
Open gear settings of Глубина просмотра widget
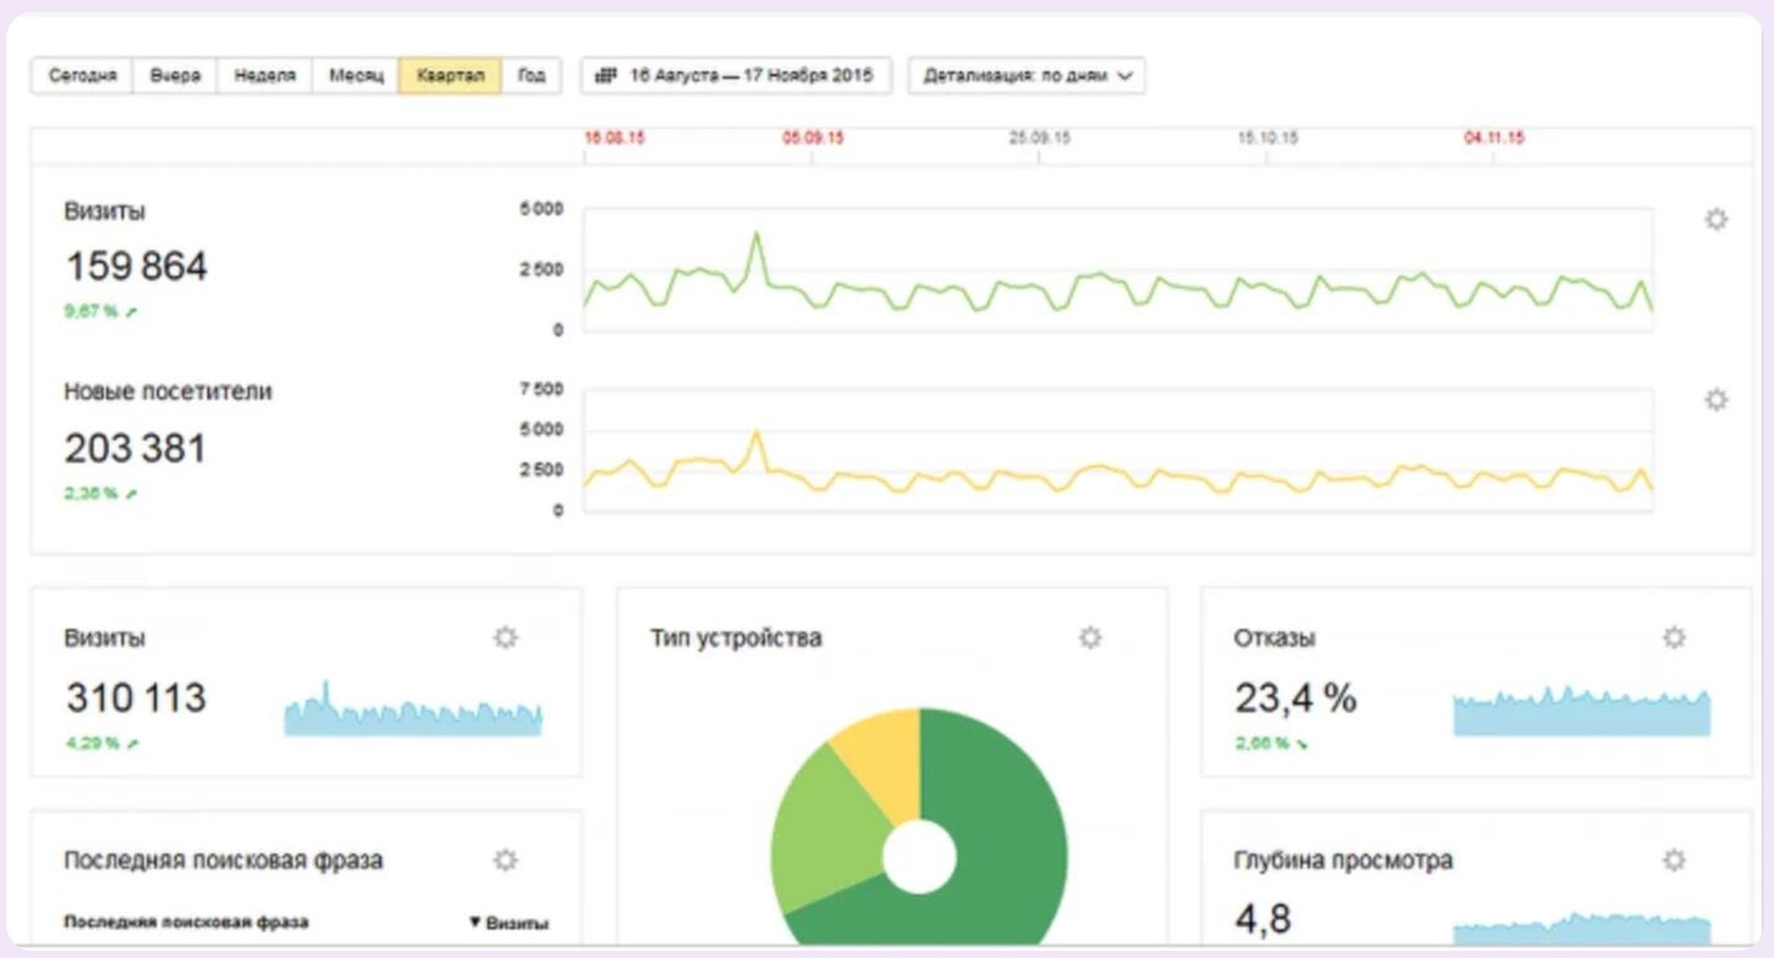click(x=1674, y=860)
